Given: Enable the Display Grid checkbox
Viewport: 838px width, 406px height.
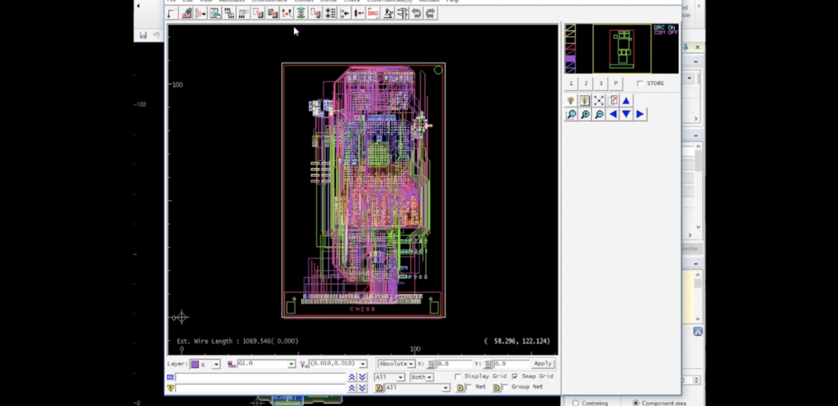Looking at the screenshot, I should point(458,376).
